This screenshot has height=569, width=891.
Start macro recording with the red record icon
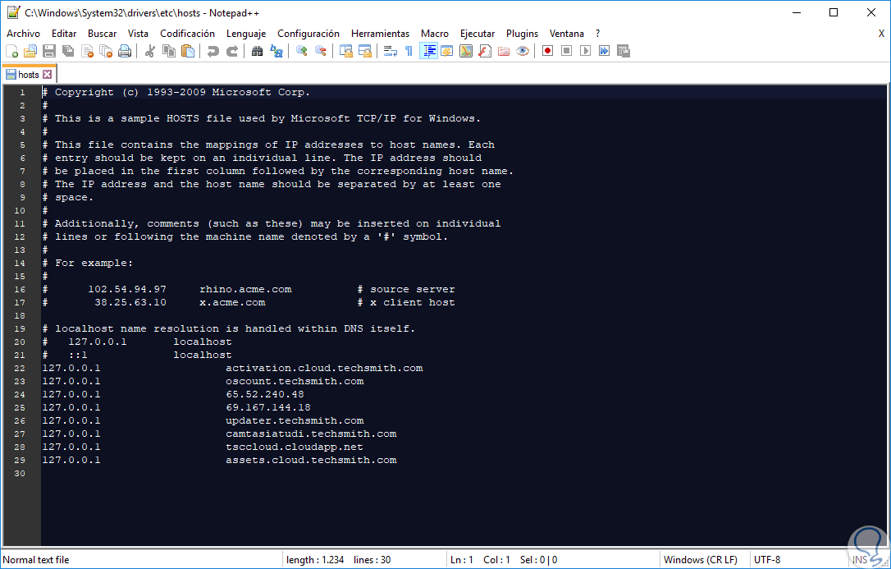pyautogui.click(x=548, y=51)
